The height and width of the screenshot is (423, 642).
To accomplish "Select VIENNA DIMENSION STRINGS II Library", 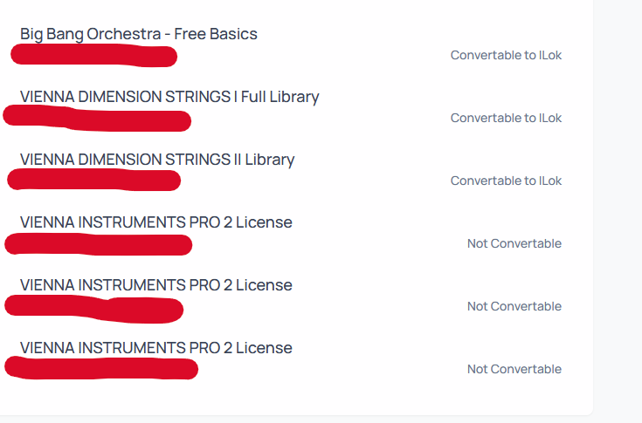I will point(157,160).
